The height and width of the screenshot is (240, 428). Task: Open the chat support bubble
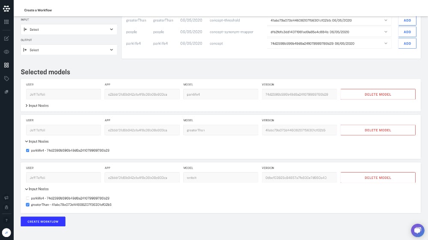pos(417,230)
